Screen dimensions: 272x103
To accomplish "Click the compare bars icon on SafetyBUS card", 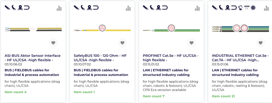I will pyautogui.click(x=128, y=8).
